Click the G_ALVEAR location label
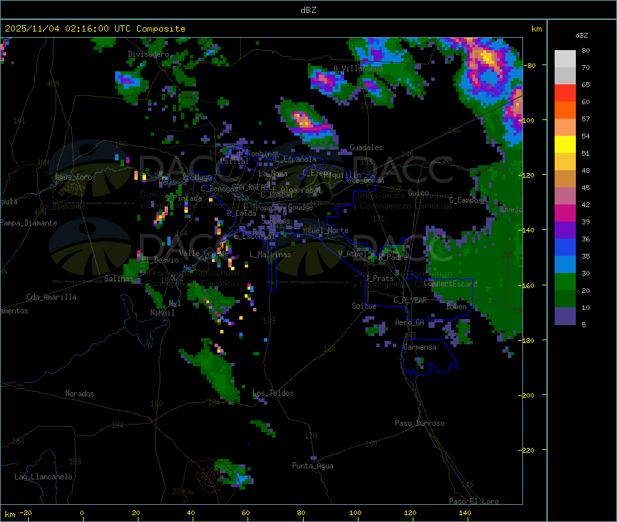 [x=410, y=300]
